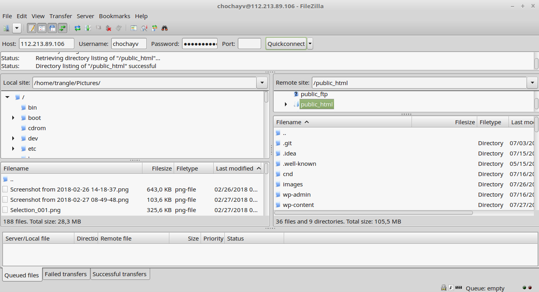This screenshot has width=539, height=292.
Task: Open the Site Manager icon
Action: pos(6,28)
